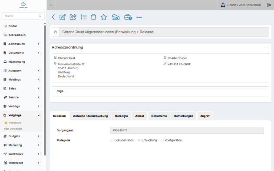Click the trash delete icon
The image size is (274, 171).
coord(93,17)
